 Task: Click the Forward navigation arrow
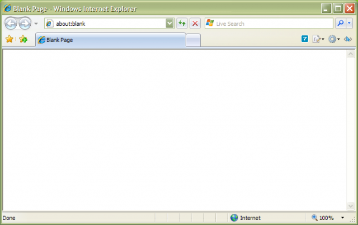click(x=25, y=24)
